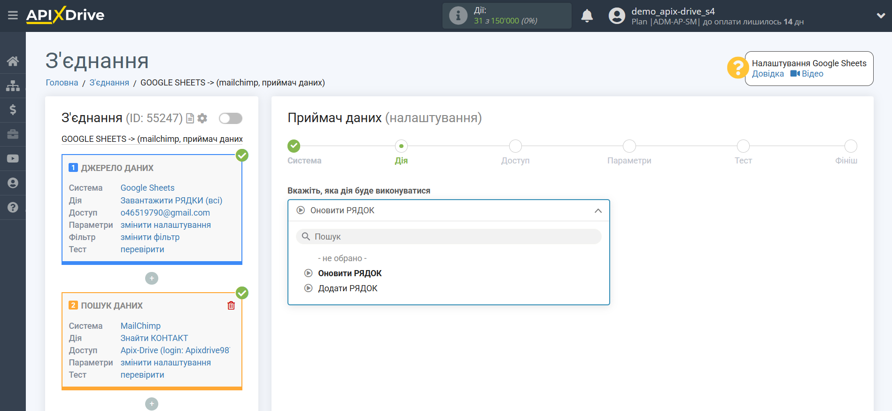Click the Знайти КОНТАКТ link
Screen dimensions: 892x411
click(154, 338)
